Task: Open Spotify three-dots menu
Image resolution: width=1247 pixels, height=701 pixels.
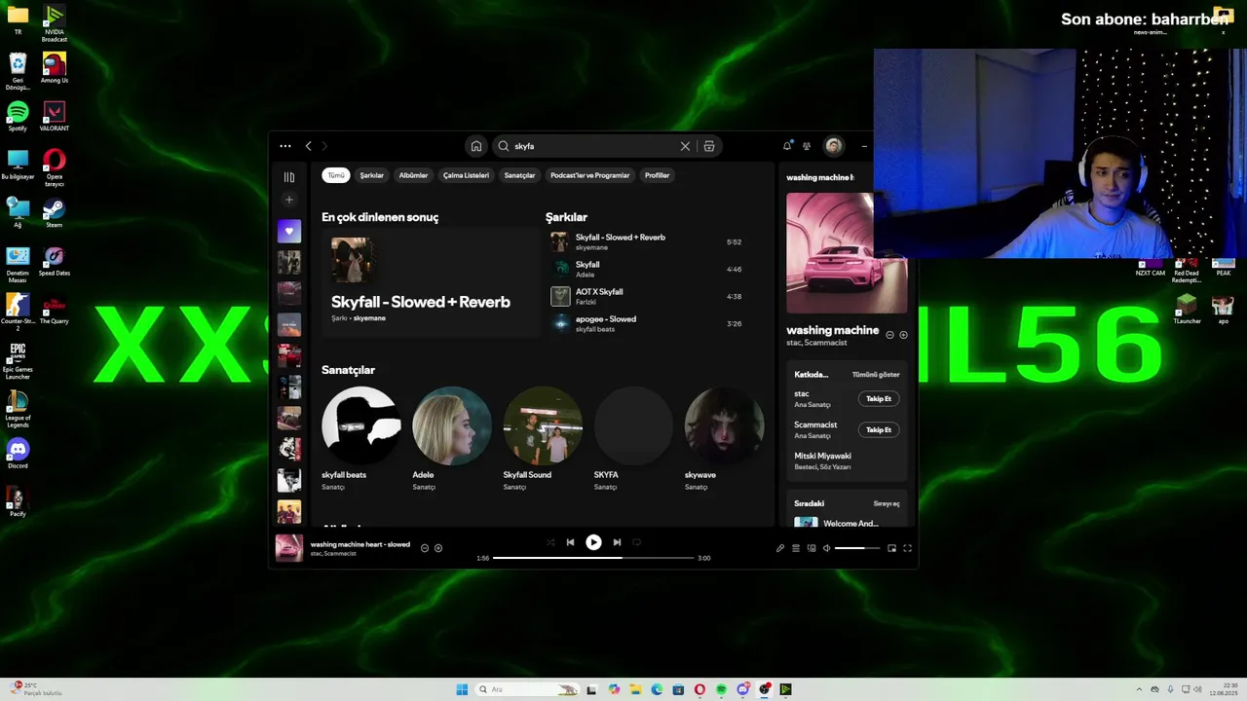Action: (284, 146)
